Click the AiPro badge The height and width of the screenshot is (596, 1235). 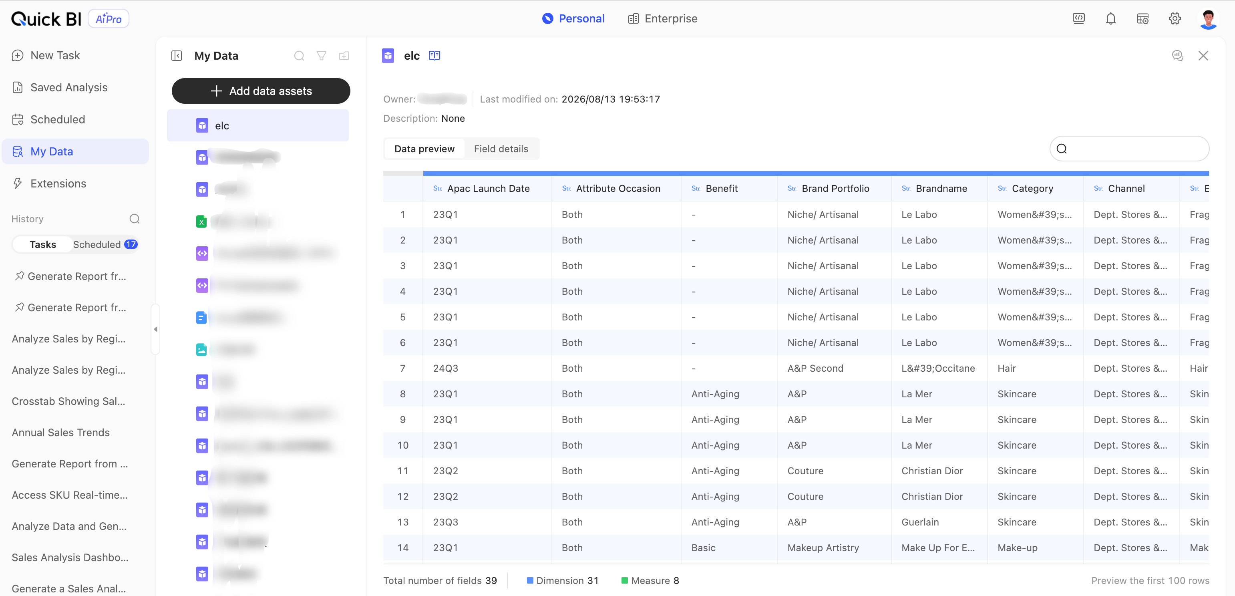(x=109, y=19)
